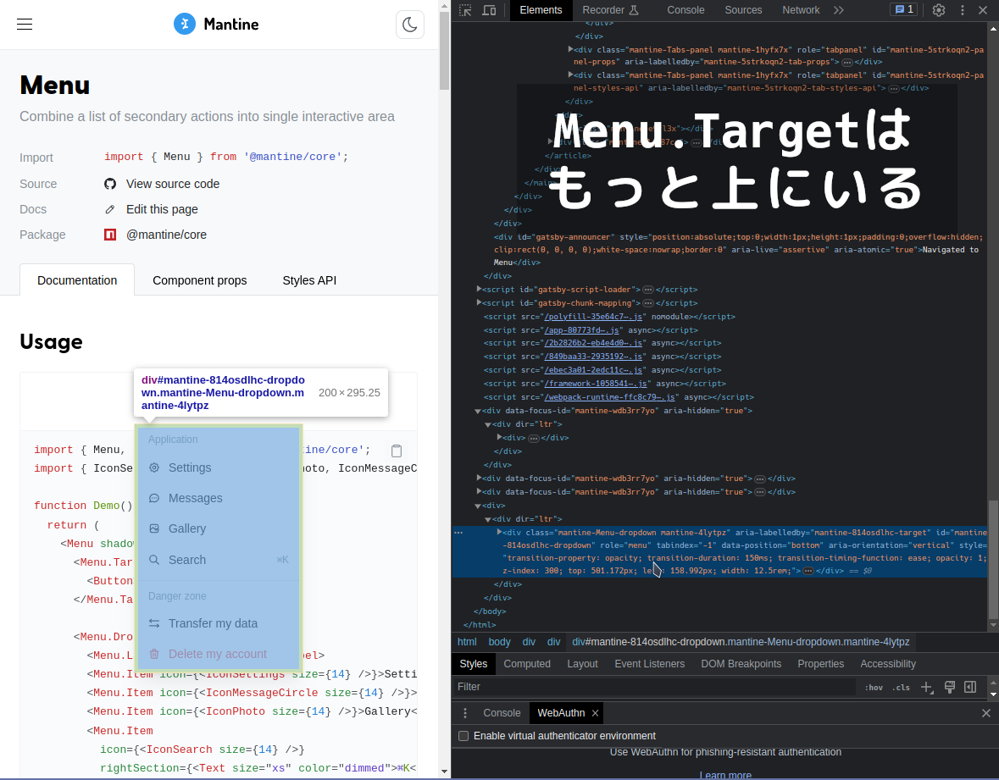This screenshot has height=780, width=999.
Task: Click the Settings gear icon in the dropdown menu
Action: pyautogui.click(x=154, y=467)
